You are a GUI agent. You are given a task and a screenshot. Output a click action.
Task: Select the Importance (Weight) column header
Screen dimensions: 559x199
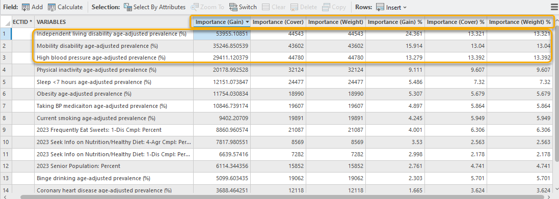[x=335, y=22]
